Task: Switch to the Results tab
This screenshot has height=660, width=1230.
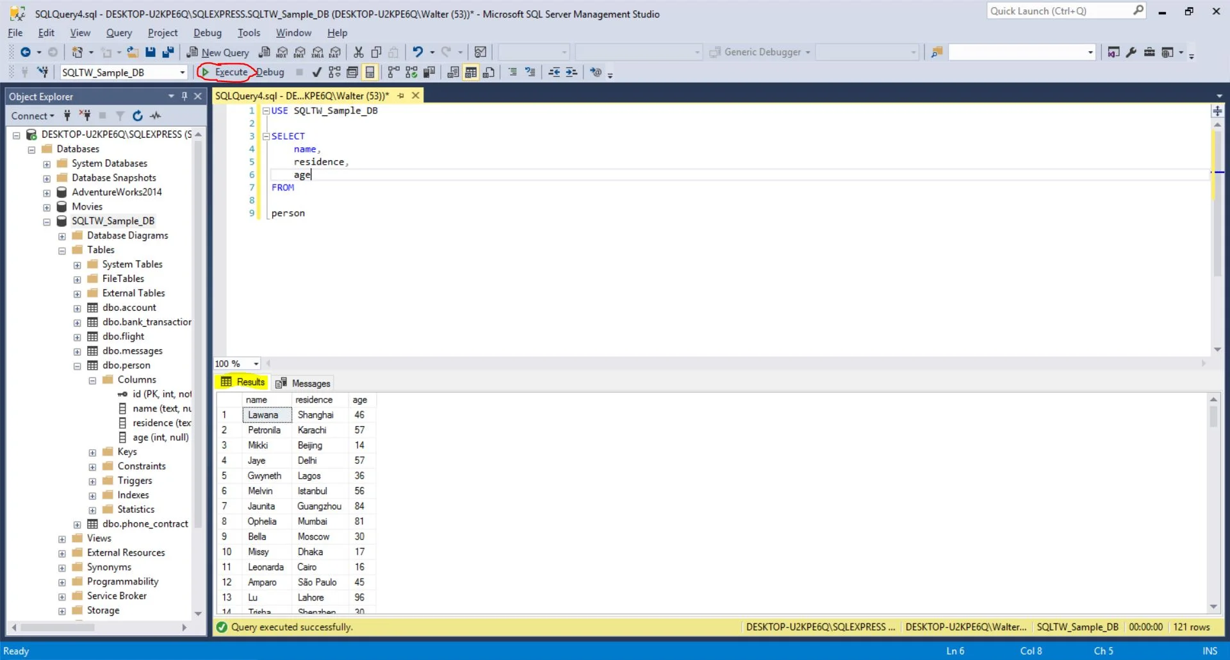Action: 242,382
